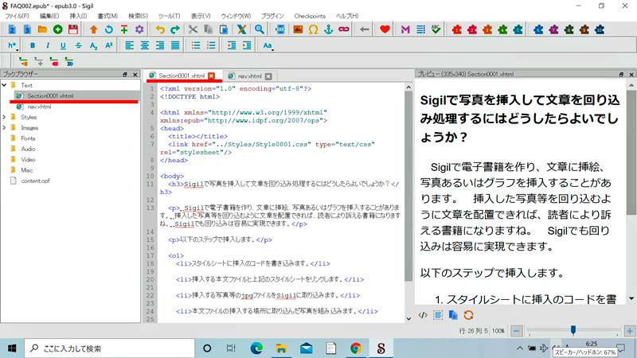The height and width of the screenshot is (358, 637).
Task: Click the Find and Replace magnifier icon
Action: click(259, 29)
